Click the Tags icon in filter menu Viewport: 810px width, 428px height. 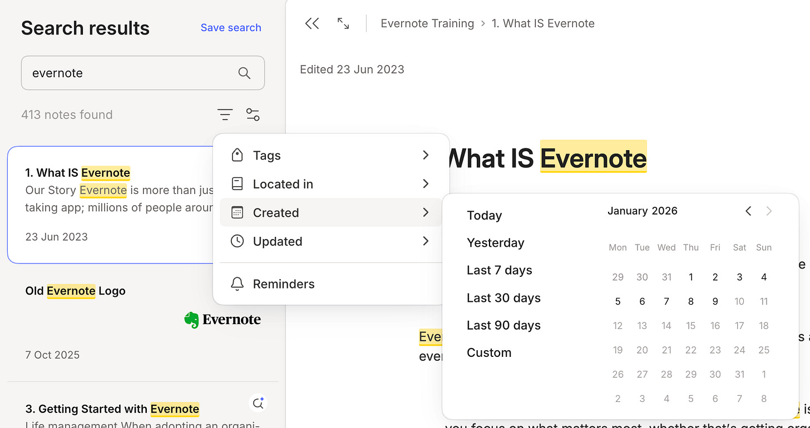point(237,156)
